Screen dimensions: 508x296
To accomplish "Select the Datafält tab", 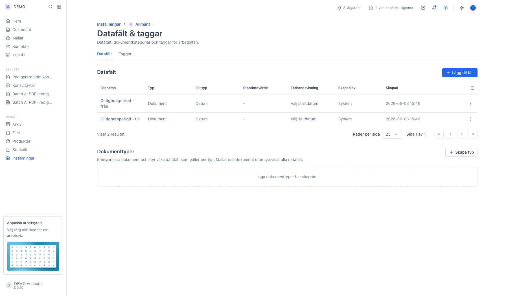I will click(104, 54).
